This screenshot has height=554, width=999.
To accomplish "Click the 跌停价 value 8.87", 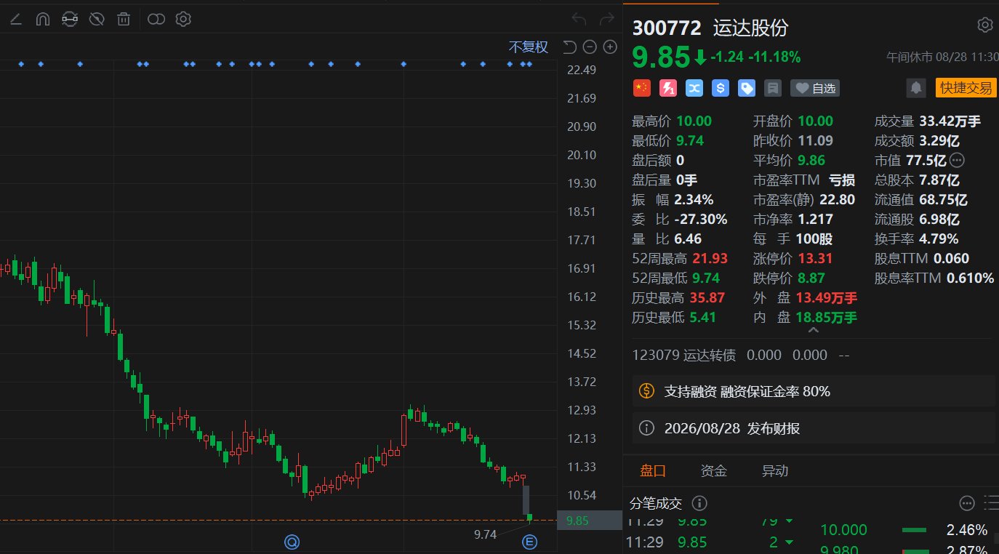I will pyautogui.click(x=810, y=278).
